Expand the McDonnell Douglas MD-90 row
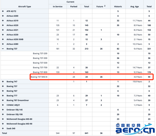Viewport: 156px width, 136px height. [3, 124]
